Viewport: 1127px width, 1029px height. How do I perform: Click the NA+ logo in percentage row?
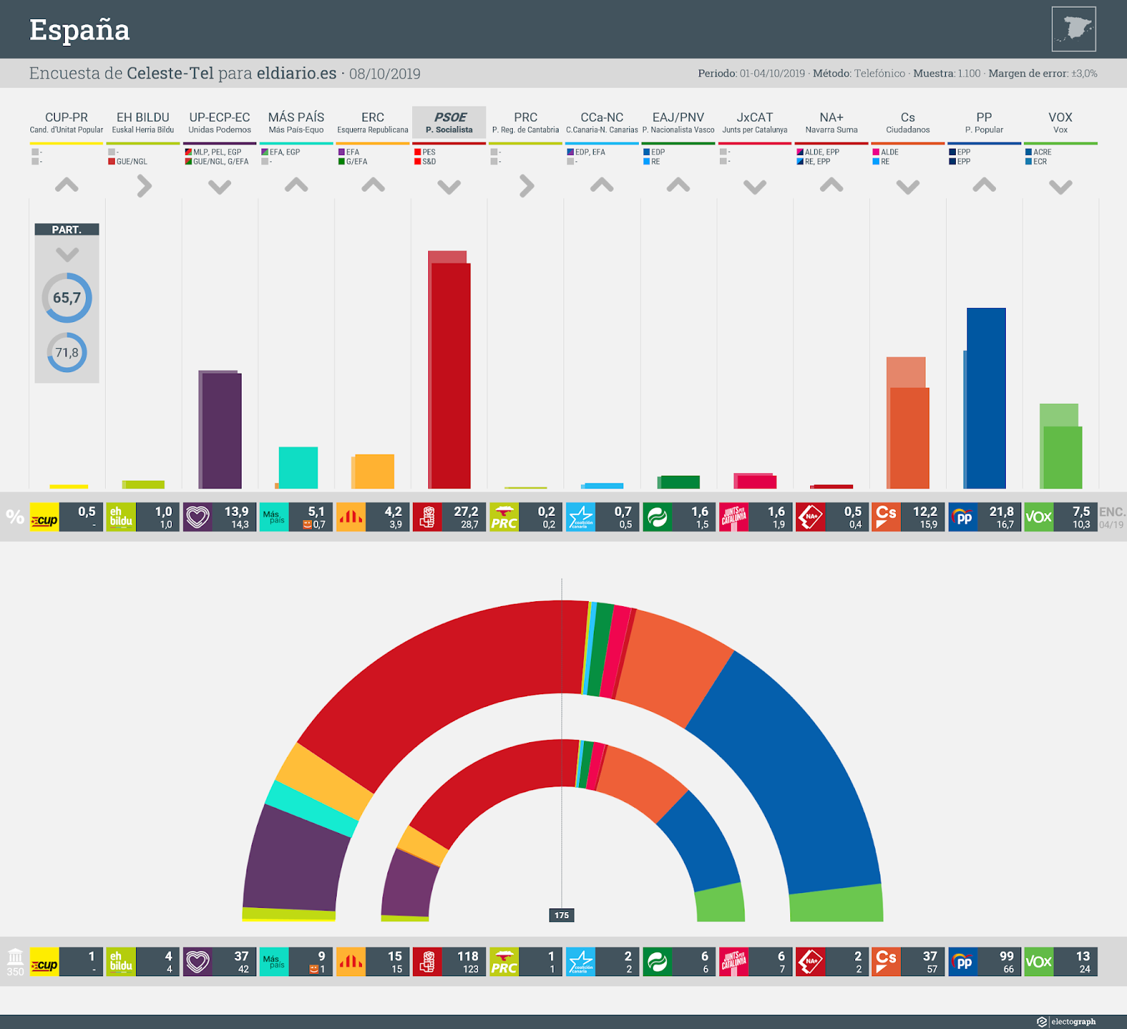[x=810, y=517]
